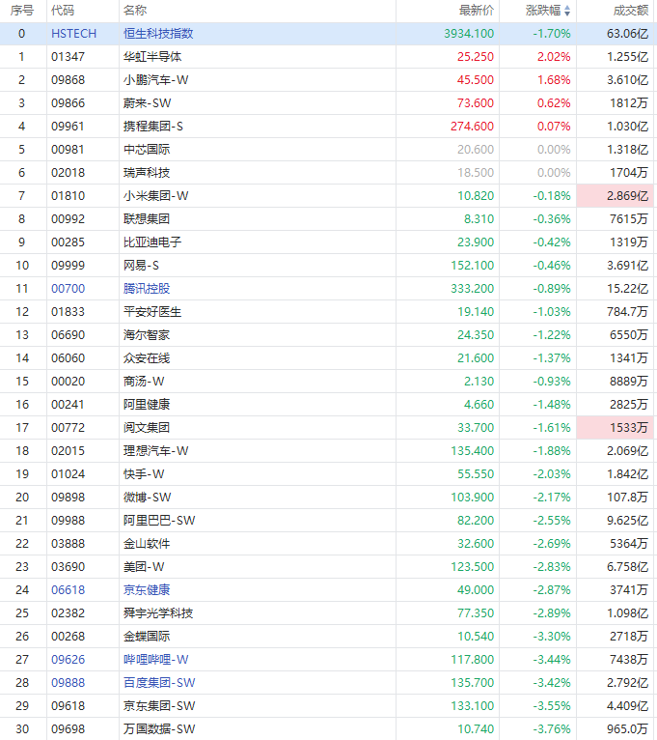Select the 联想集团 stock name
This screenshot has width=657, height=740.
(x=147, y=219)
